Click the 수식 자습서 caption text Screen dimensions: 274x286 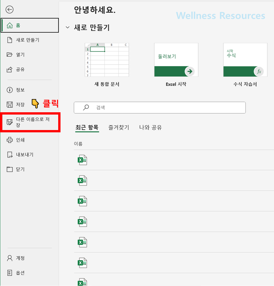click(245, 84)
